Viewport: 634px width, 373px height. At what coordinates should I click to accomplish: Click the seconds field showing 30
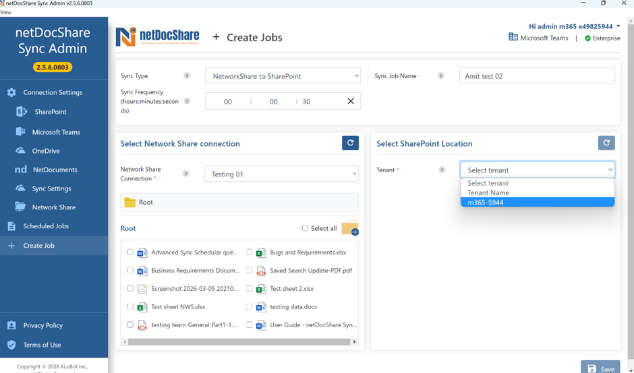(306, 102)
